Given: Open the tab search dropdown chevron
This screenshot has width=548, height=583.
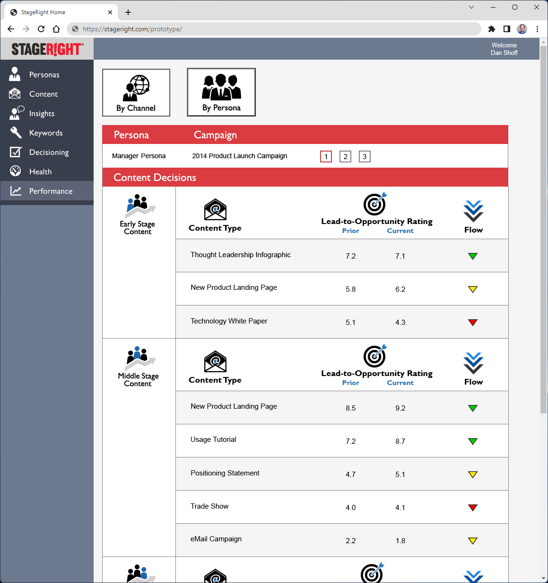Looking at the screenshot, I should click(x=471, y=7).
